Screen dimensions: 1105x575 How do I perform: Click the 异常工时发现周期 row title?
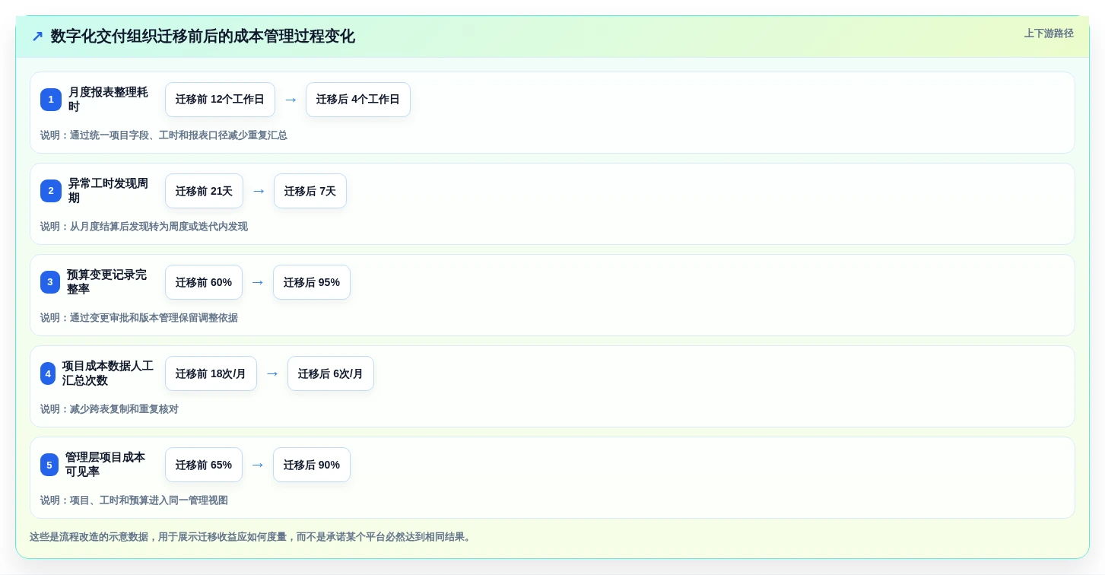(x=108, y=191)
